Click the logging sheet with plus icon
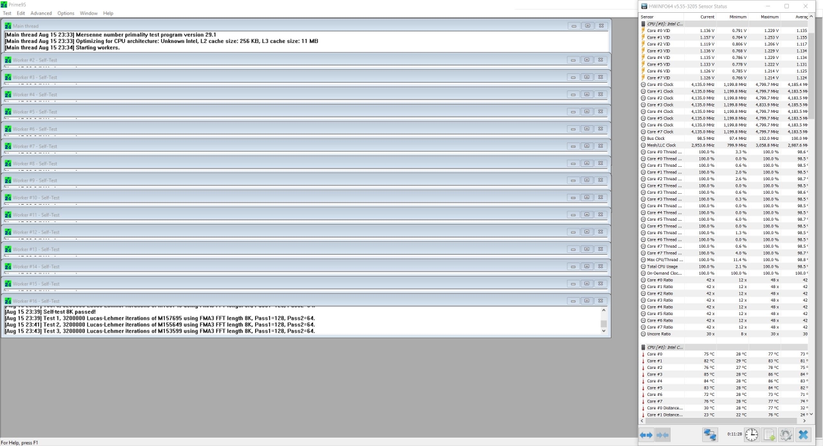Screen dimensions: 823x446 tap(768, 435)
